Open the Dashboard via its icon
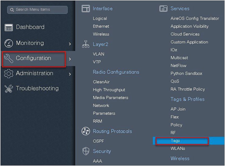 click(x=9, y=27)
